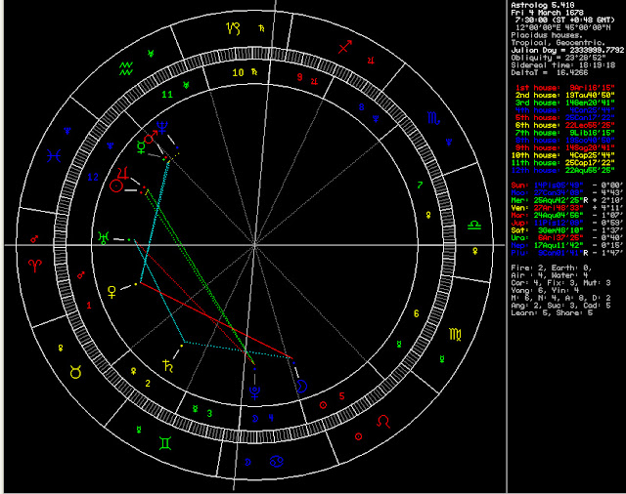626x494 pixels.
Task: Click the yellow Virgo sign glyph
Action: coord(455,334)
